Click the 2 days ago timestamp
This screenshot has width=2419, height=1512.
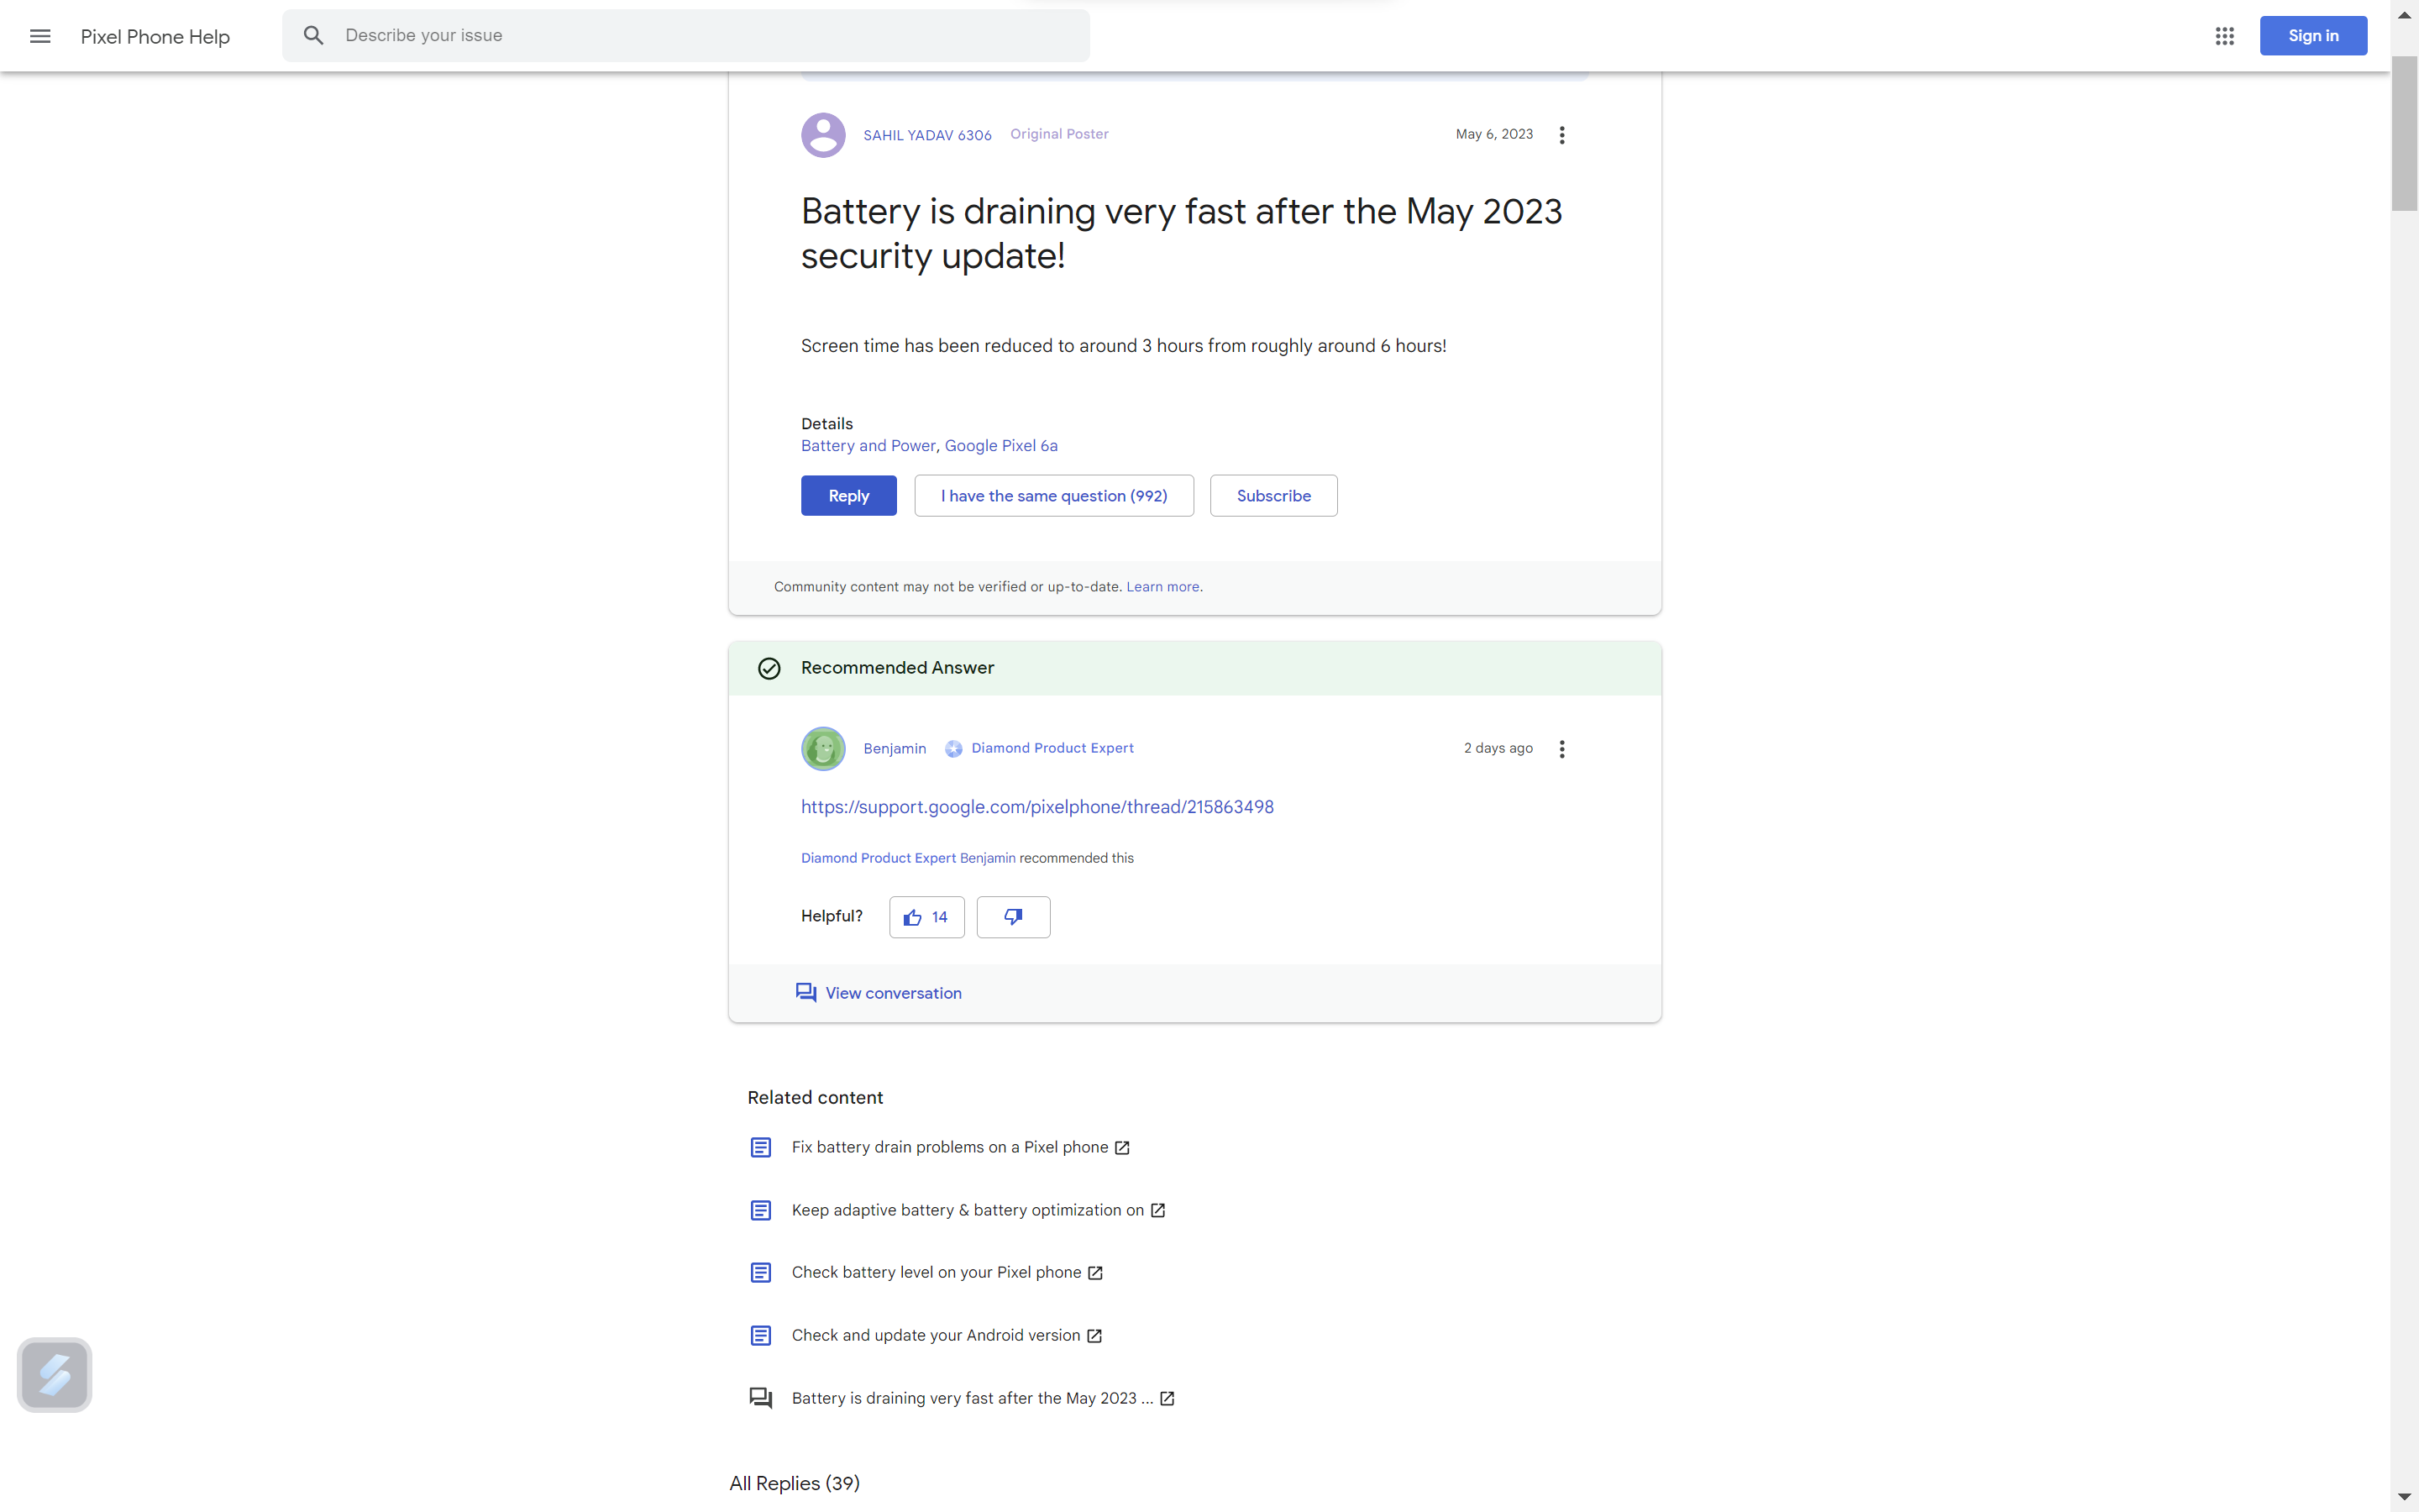1498,748
